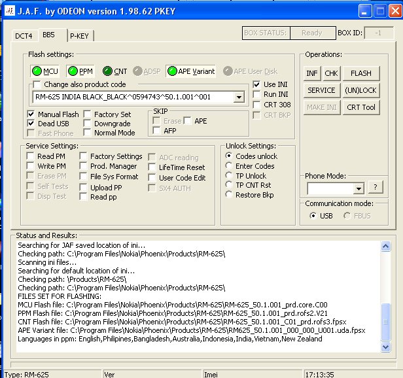Select the TP CNT Rst radio option
Image resolution: width=403 pixels, height=378 pixels.
(x=228, y=185)
